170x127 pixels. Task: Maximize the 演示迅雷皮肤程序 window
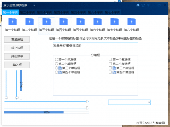click(159, 5)
